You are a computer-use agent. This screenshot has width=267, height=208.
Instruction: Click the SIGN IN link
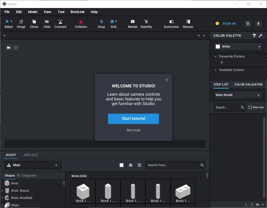click(229, 24)
